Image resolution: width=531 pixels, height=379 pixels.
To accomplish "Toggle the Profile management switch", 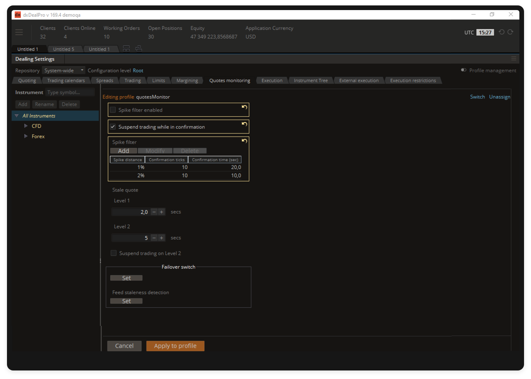I will (x=464, y=70).
